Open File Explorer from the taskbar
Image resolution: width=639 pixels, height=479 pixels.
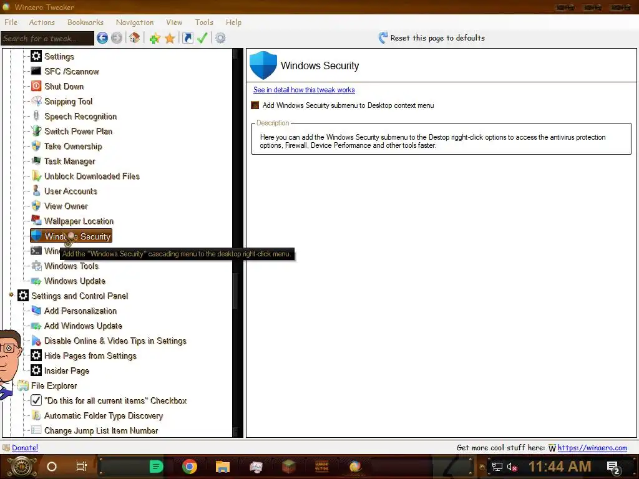[x=223, y=467]
